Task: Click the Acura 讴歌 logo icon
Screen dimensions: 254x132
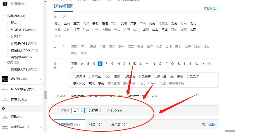Action: [x=5, y=117]
